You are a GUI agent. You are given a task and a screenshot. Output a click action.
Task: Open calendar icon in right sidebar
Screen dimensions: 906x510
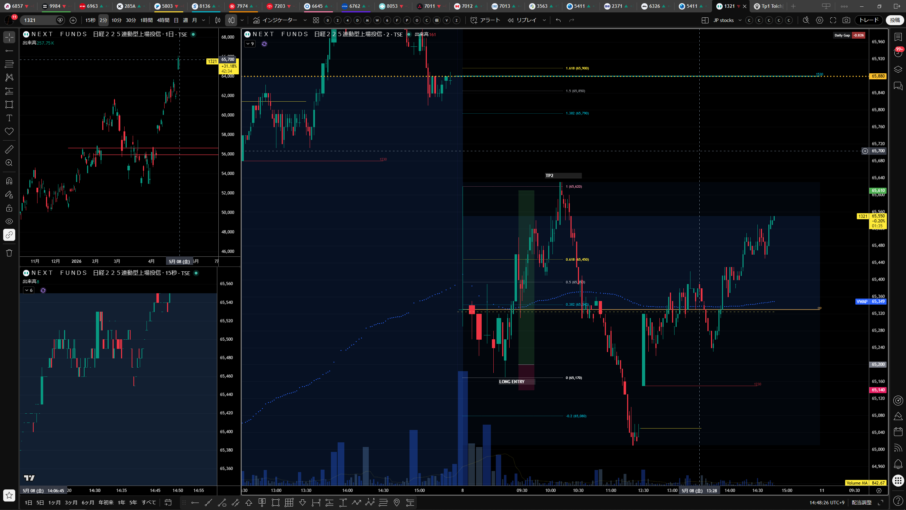click(x=898, y=431)
